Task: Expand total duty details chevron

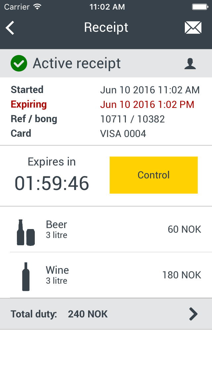Action: 193,314
